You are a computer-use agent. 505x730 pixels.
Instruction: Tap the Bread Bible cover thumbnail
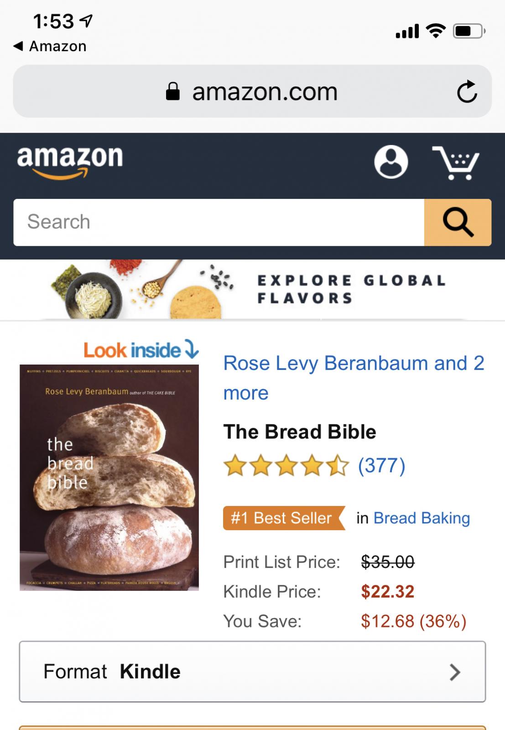coord(109,477)
